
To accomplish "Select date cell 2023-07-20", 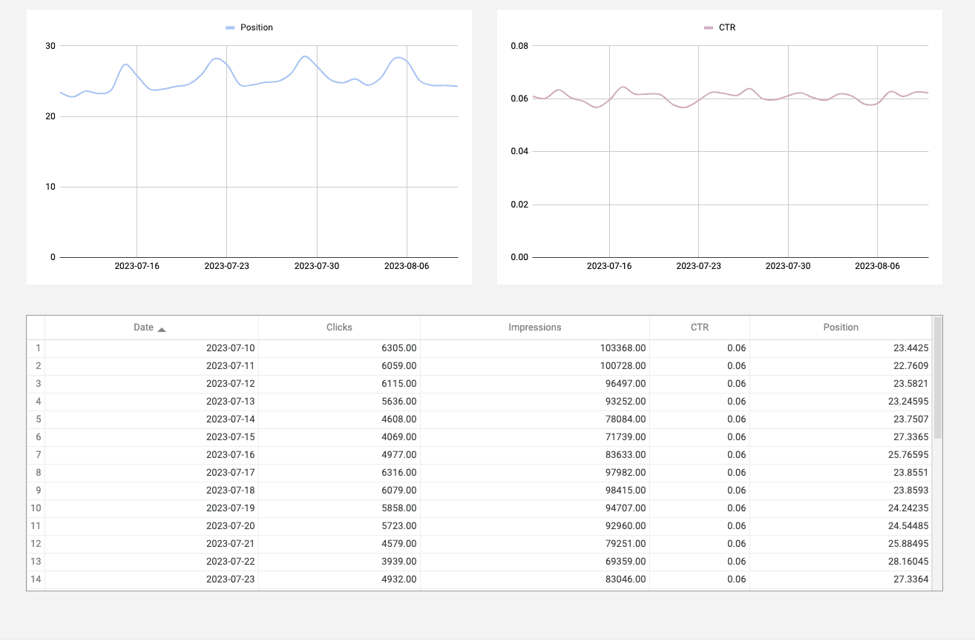I will click(x=231, y=525).
